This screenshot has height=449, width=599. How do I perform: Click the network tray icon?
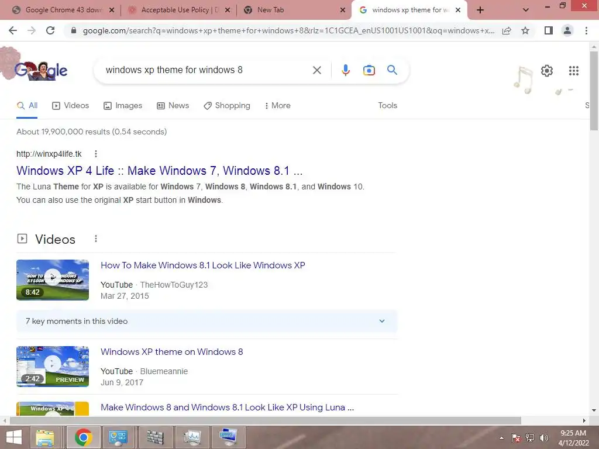(x=530, y=438)
